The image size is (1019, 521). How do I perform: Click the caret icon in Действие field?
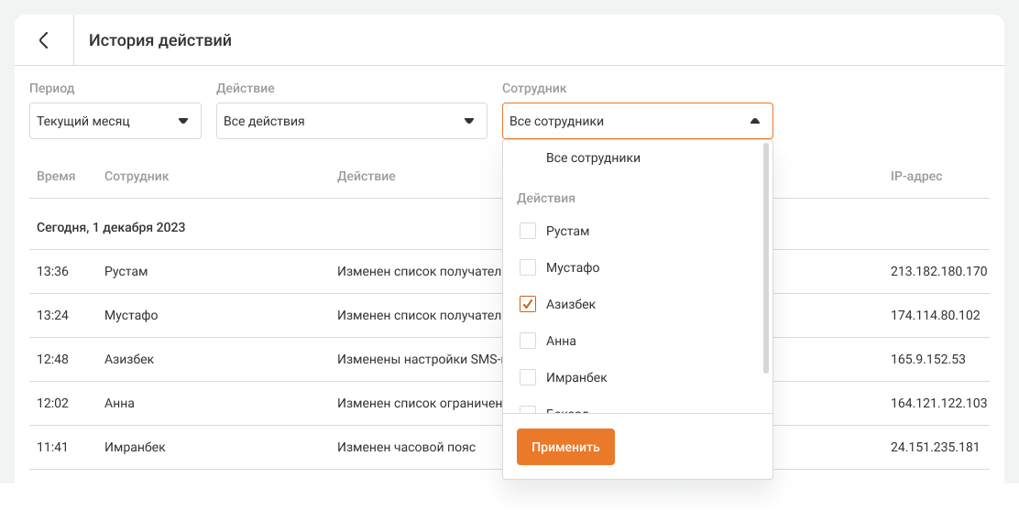(468, 121)
